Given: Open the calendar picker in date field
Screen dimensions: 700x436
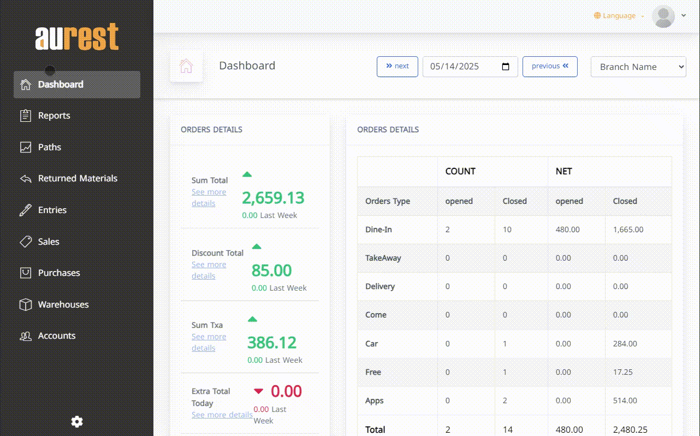Looking at the screenshot, I should (506, 67).
